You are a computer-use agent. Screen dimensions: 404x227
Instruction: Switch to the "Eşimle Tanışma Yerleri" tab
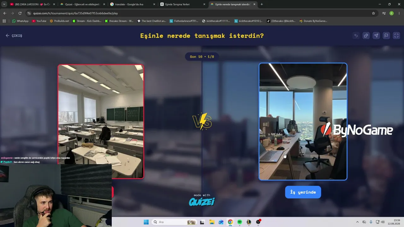pos(182,4)
